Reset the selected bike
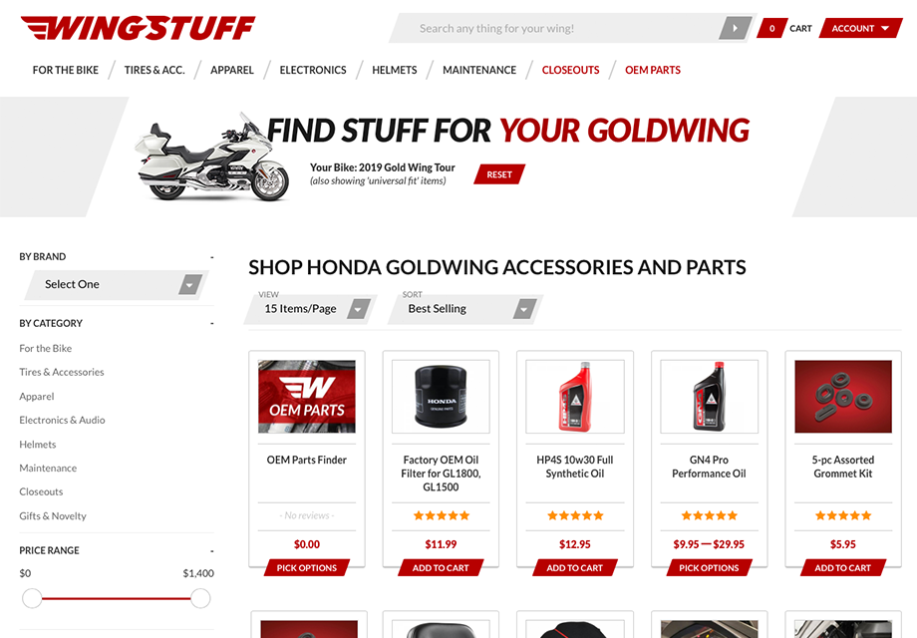Screen dimensions: 917x638 [499, 174]
